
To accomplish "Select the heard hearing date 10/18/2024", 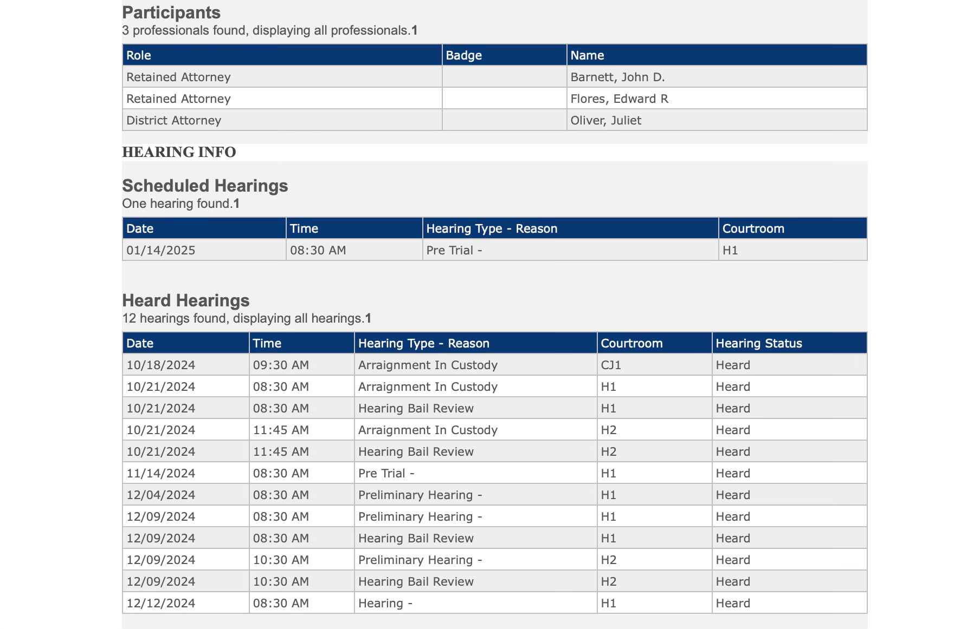I will tap(161, 365).
